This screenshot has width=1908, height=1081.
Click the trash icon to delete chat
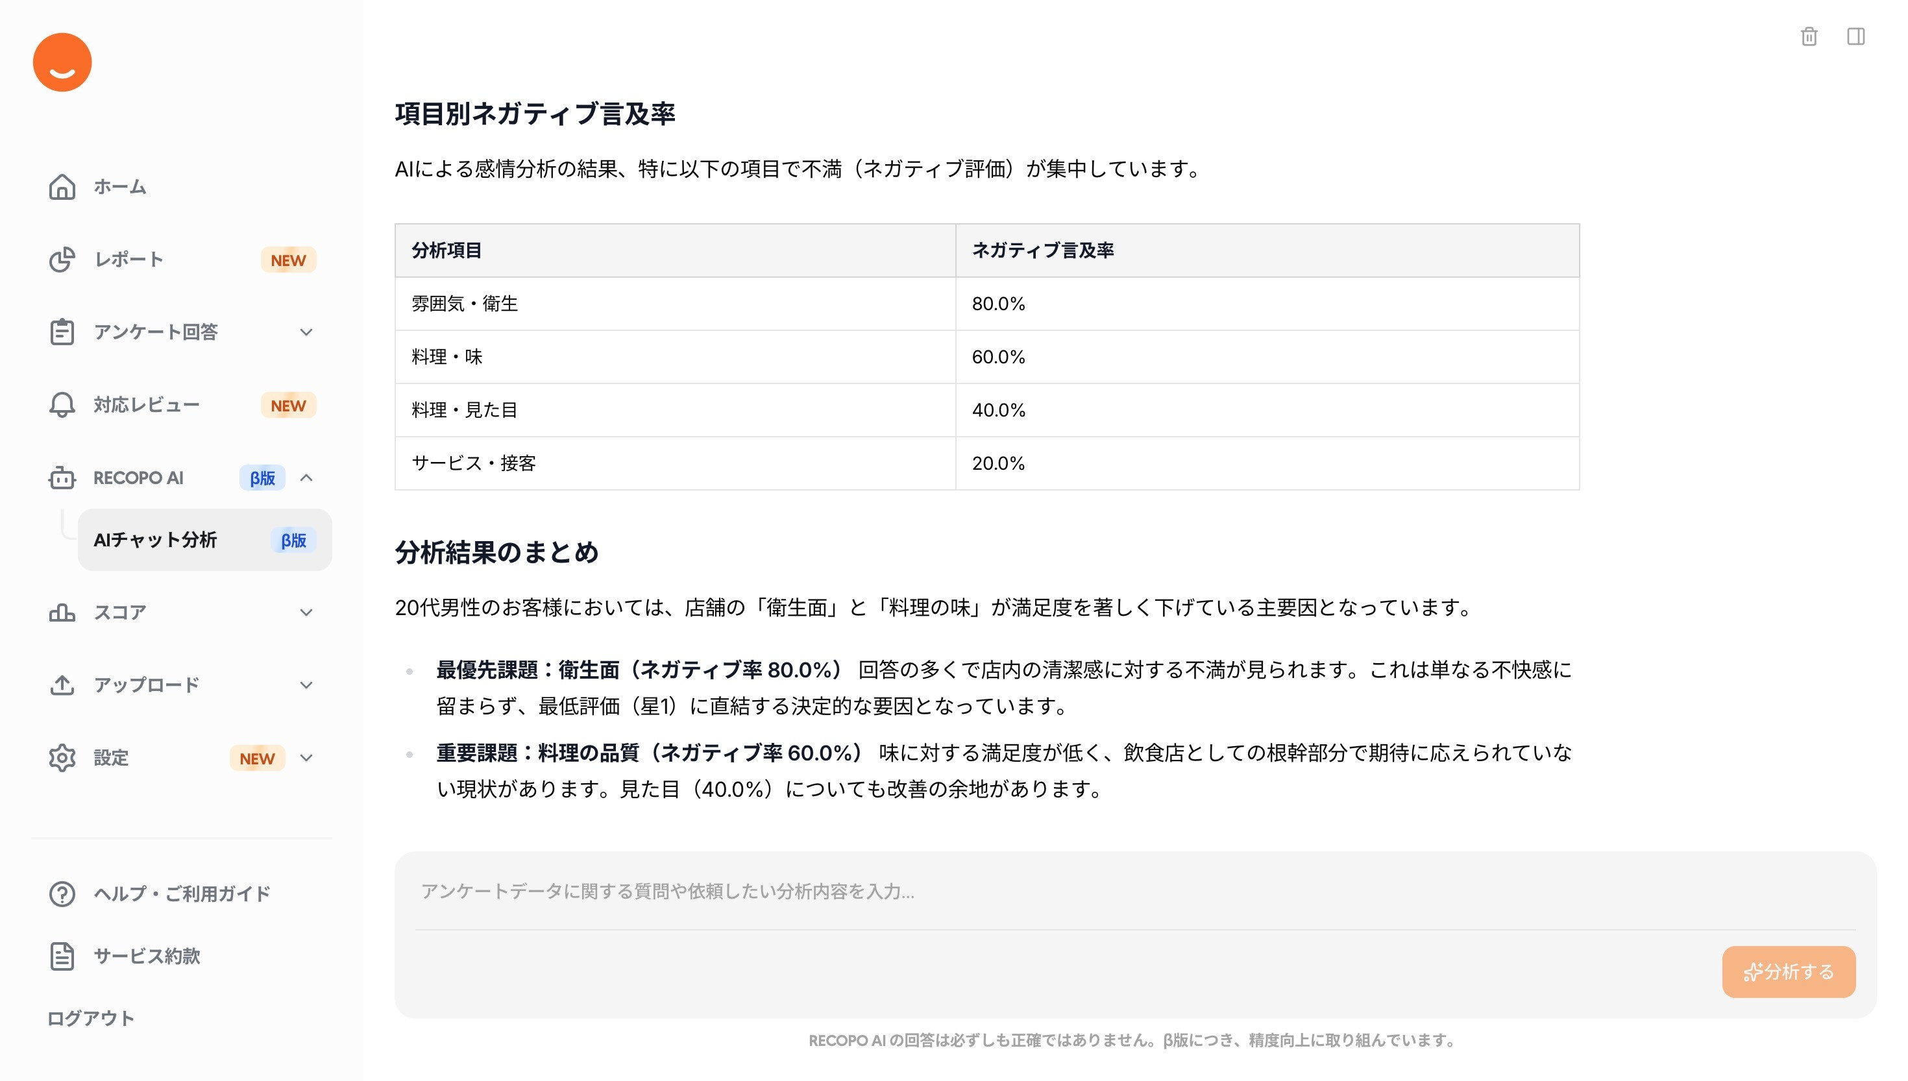(1809, 36)
